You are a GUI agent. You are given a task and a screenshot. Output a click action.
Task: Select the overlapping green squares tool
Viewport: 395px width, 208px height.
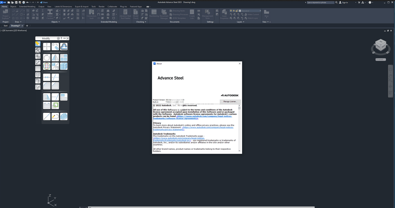point(55,105)
